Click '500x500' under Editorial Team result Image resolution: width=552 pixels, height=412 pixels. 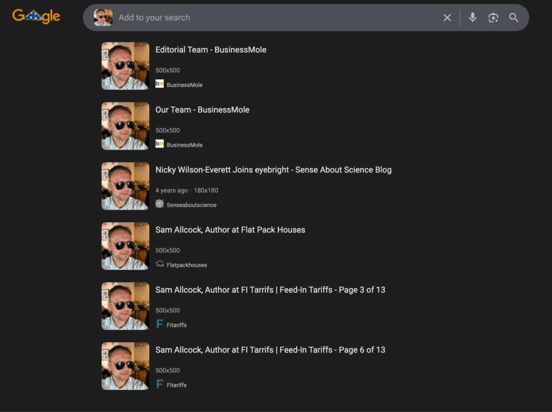tap(168, 71)
